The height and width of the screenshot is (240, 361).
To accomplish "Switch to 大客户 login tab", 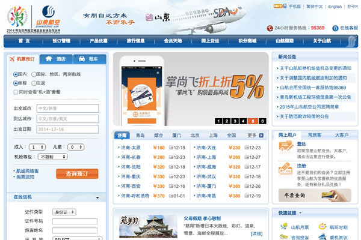I will [341, 135].
